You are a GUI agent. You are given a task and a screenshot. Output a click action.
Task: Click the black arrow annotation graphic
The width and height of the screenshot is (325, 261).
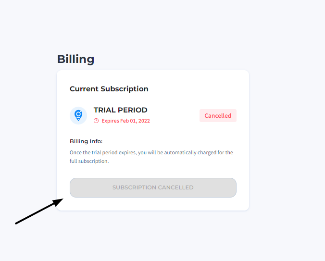(x=39, y=211)
